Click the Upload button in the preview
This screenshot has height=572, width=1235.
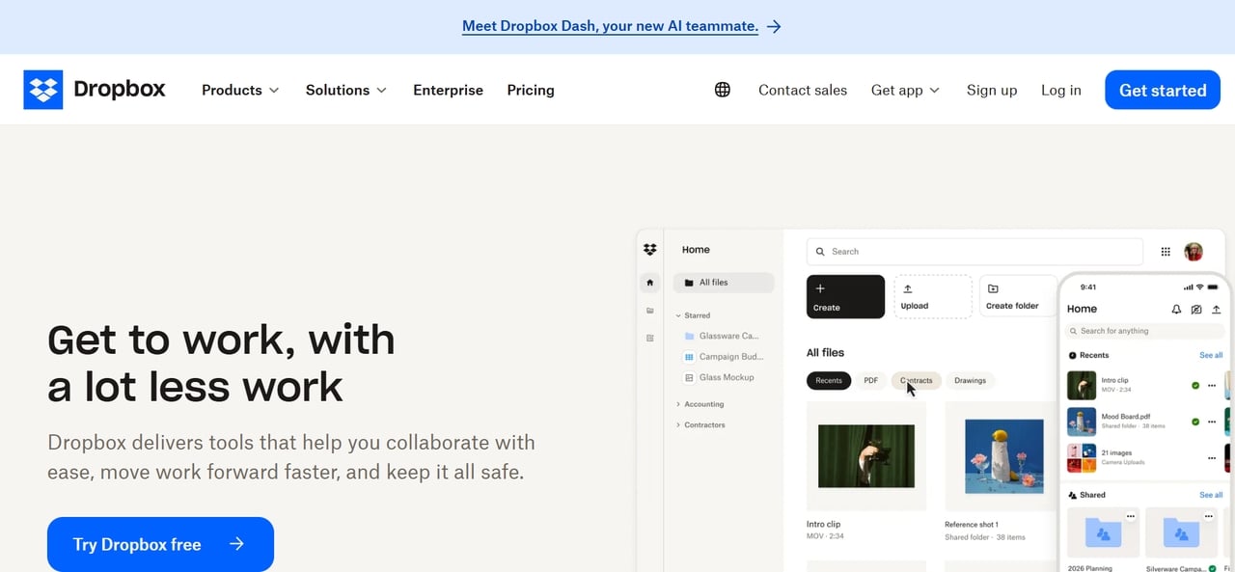933,296
